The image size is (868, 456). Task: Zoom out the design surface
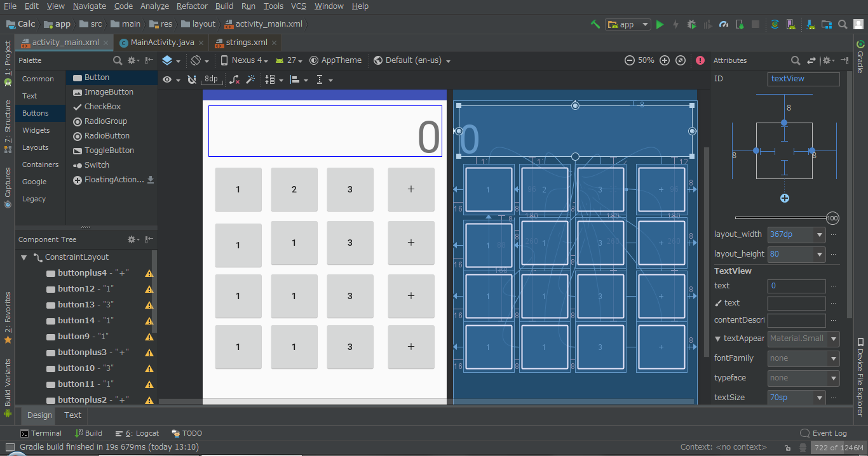point(629,60)
